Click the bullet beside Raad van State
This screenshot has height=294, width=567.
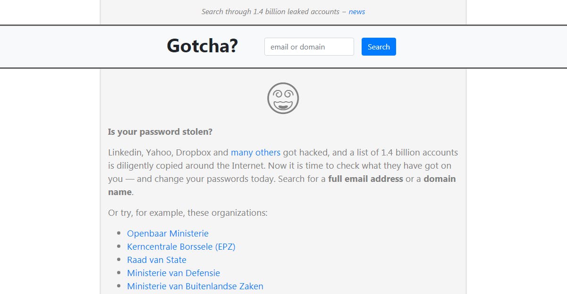pyautogui.click(x=118, y=260)
